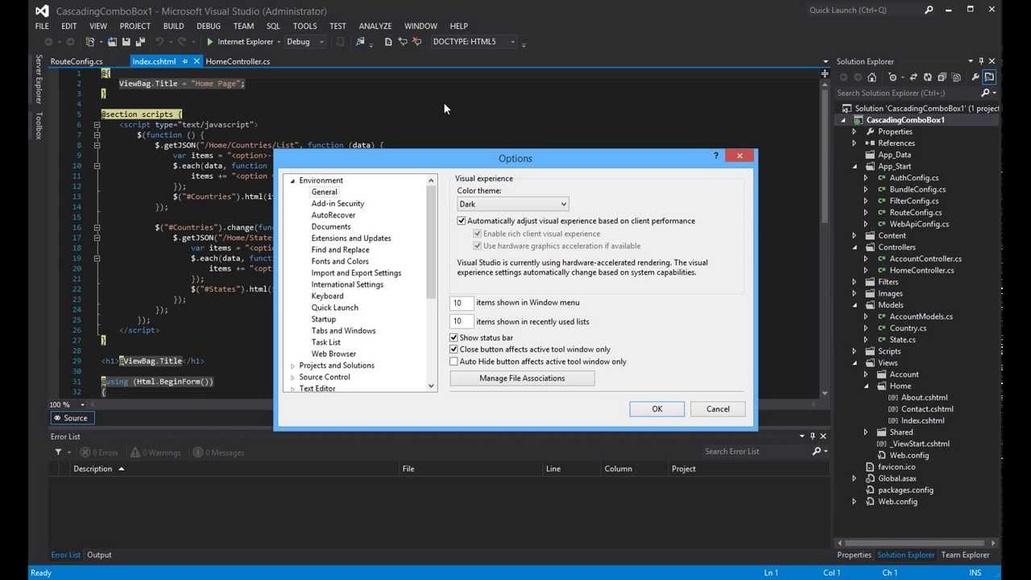This screenshot has width=1031, height=580.
Task: Enable Auto Hide button affects active window
Action: 454,362
